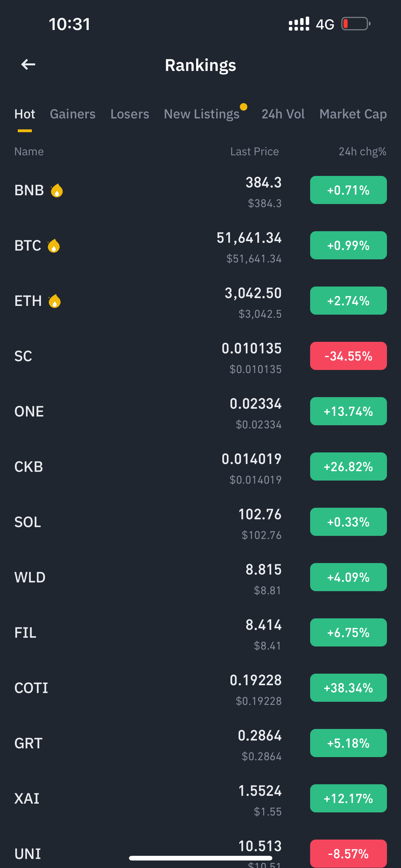Switch to the Gainers tab

(72, 114)
